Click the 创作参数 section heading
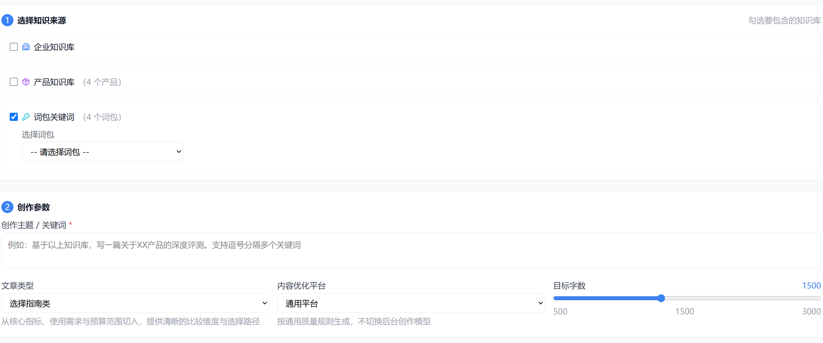This screenshot has width=823, height=343. (x=34, y=207)
